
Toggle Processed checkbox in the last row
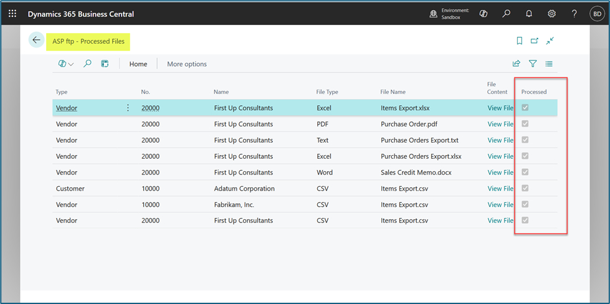click(525, 220)
